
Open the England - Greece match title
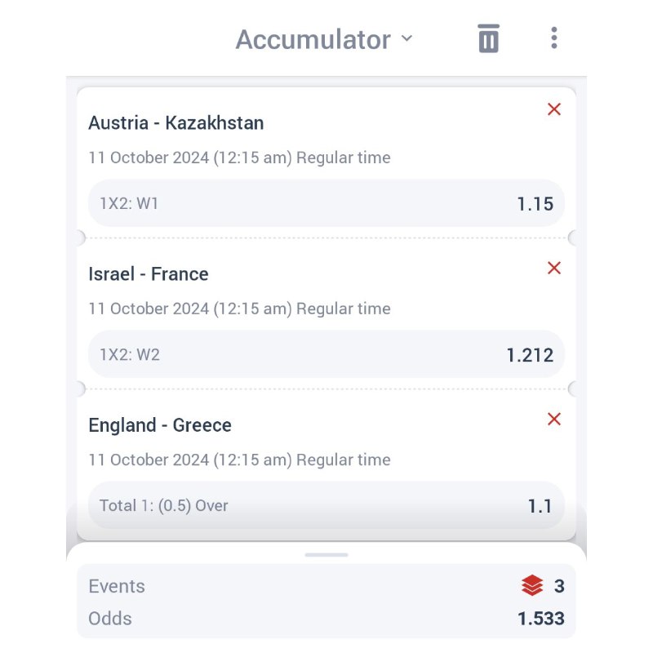point(160,425)
